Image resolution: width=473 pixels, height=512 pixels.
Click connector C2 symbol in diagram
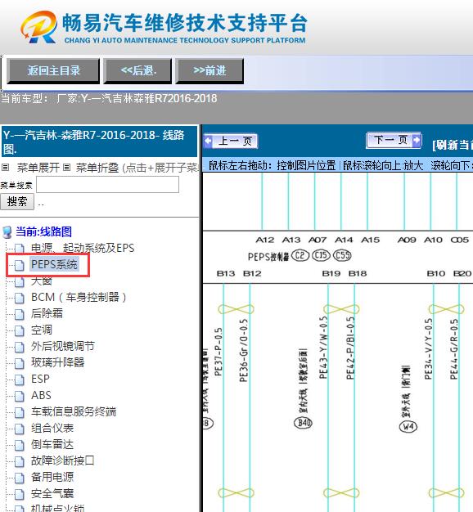click(x=300, y=255)
